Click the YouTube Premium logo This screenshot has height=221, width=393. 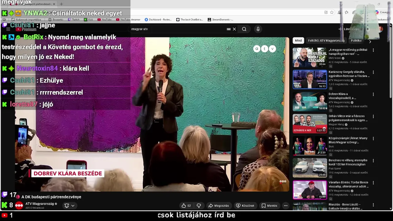[26, 29]
